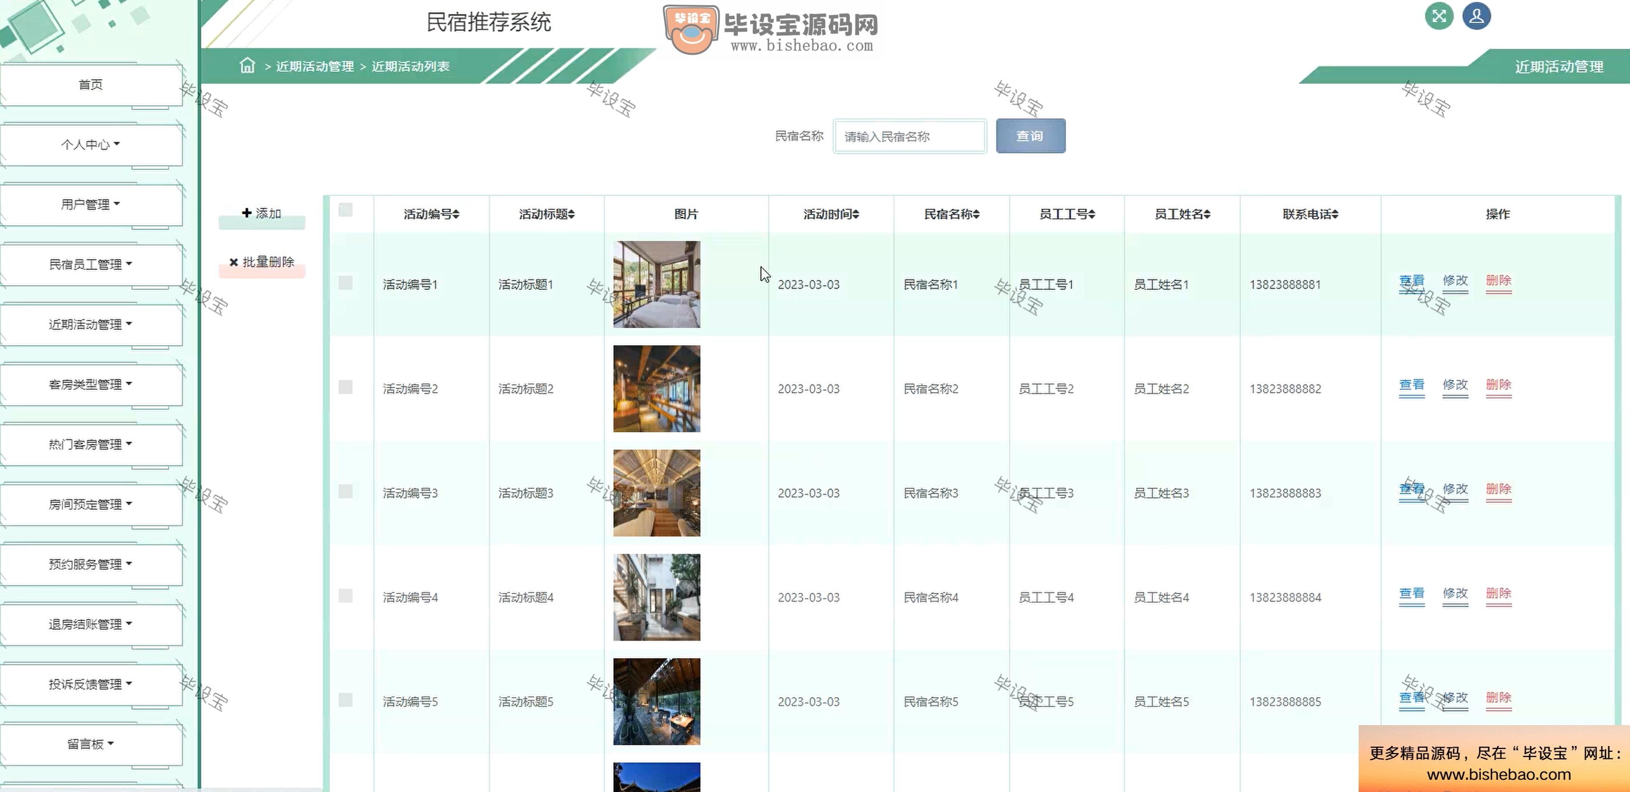Open the terrace thumbnail for 活动编号5

pyautogui.click(x=657, y=702)
